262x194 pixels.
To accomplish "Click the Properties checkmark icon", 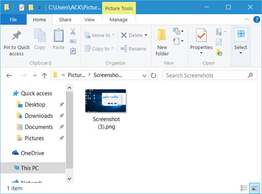I will [201, 35].
